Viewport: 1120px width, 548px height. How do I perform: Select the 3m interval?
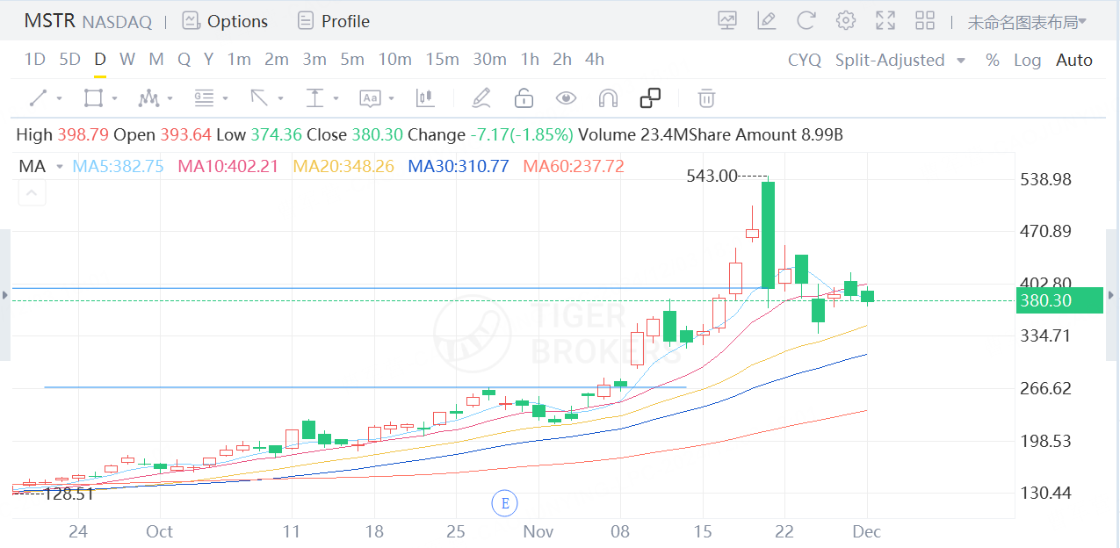[x=314, y=60]
